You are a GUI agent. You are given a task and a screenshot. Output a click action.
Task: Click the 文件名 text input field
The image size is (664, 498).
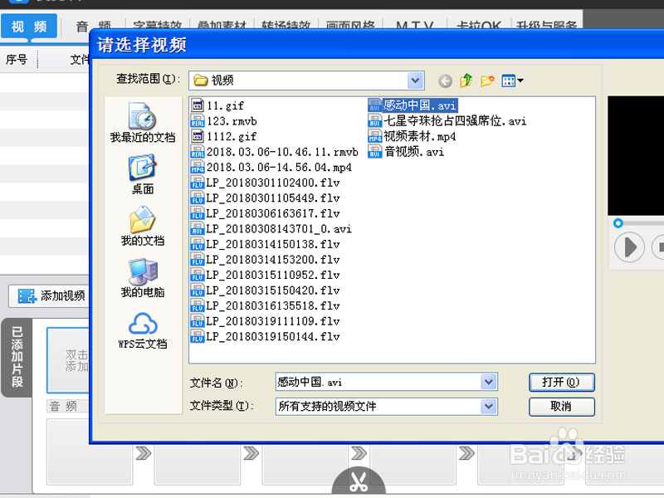[378, 382]
